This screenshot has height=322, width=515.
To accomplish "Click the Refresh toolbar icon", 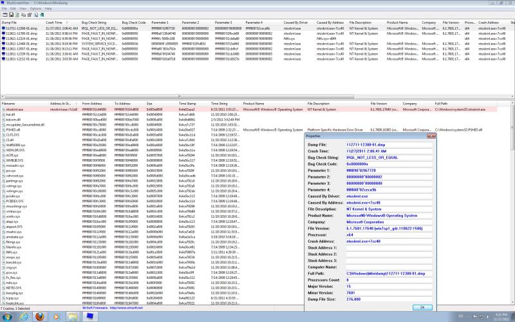I will [x=17, y=15].
